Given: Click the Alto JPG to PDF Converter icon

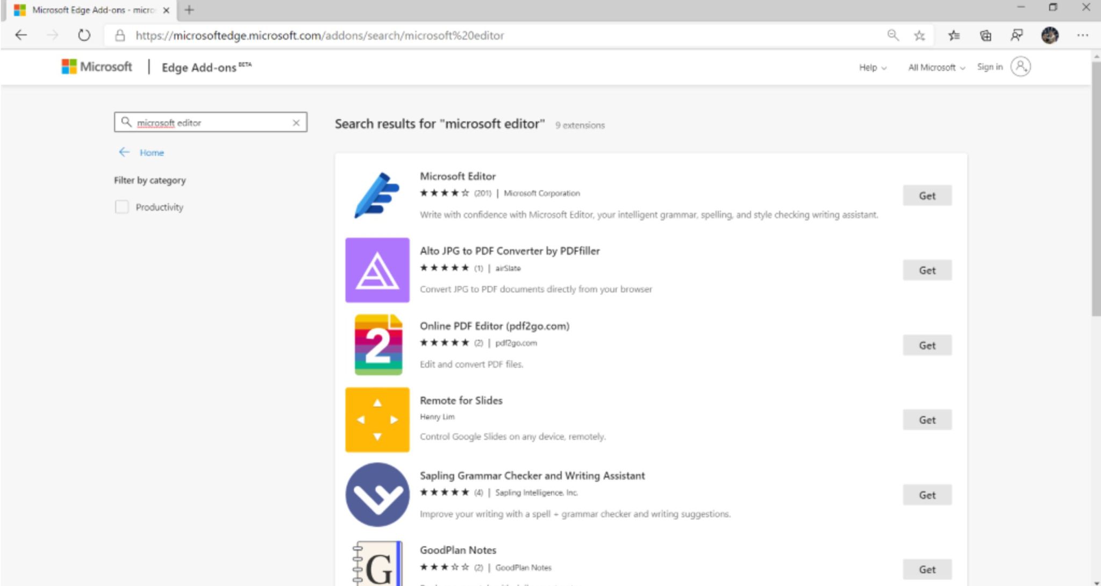Looking at the screenshot, I should (x=377, y=270).
